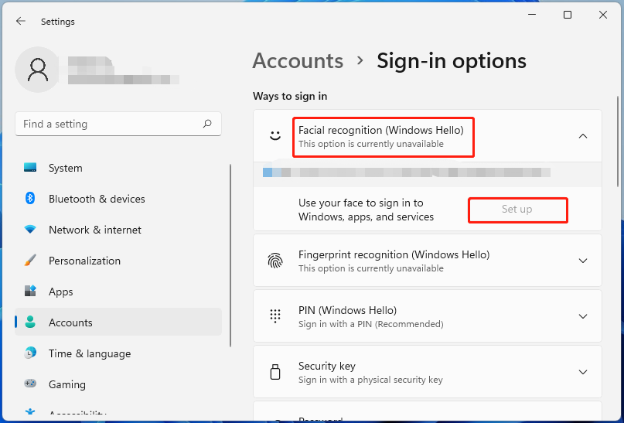
Task: Open System settings category
Action: [118, 168]
